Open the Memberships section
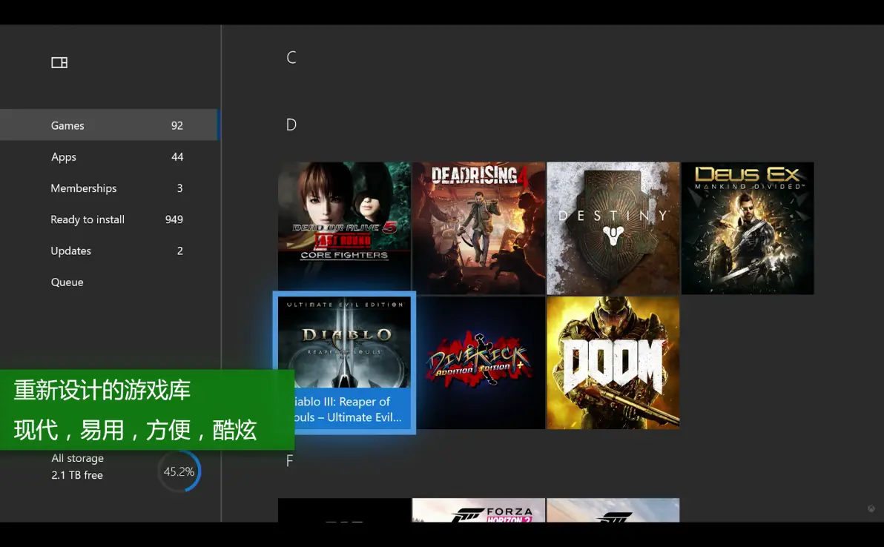The height and width of the screenshot is (547, 884). click(x=109, y=188)
